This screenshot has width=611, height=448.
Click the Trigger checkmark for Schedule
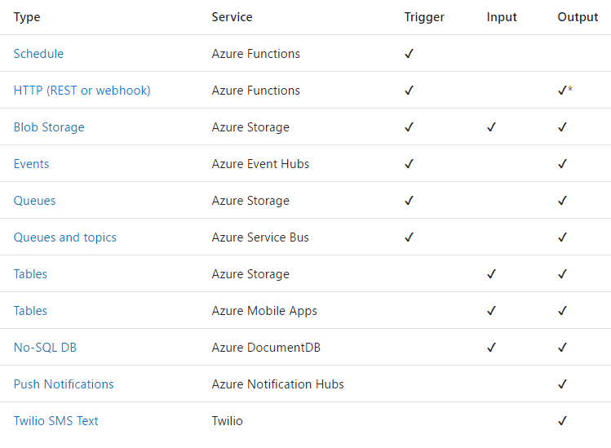[x=409, y=53]
